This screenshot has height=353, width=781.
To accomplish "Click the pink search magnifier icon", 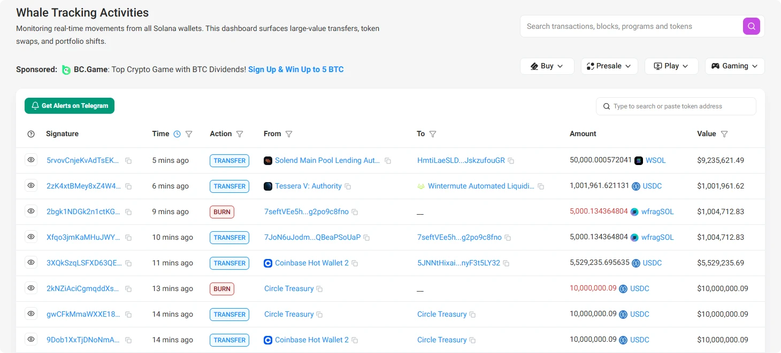I will [x=751, y=26].
